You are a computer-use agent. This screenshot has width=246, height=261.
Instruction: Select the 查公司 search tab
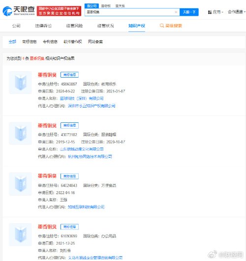[92, 6]
